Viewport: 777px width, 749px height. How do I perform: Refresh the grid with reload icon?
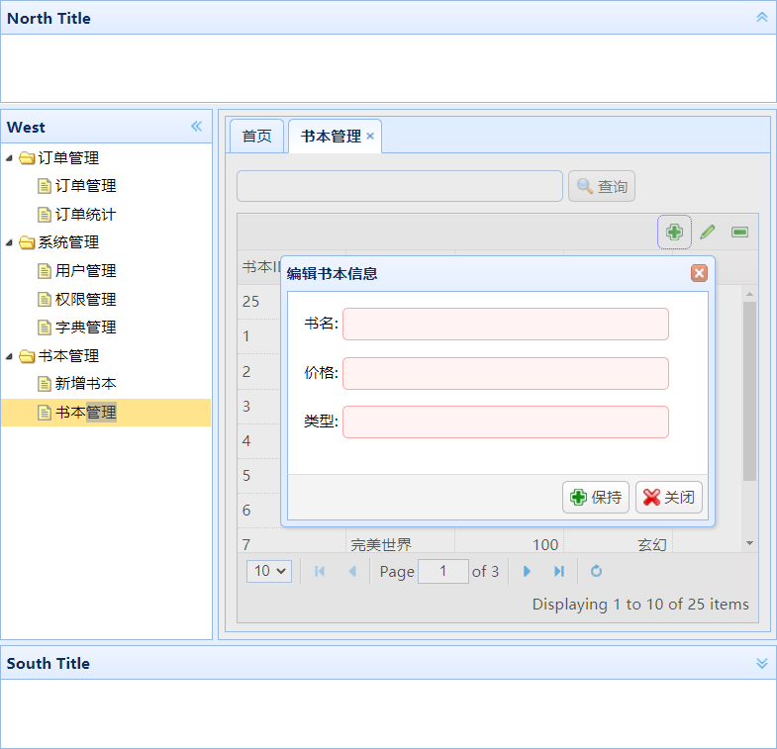(x=596, y=571)
